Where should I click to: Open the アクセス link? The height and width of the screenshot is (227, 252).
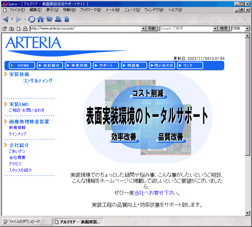click(x=15, y=164)
